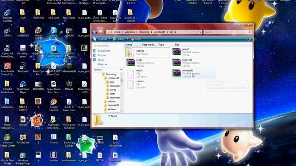
Task: Click Roaming in address breadcrumb
Action: 144,32
